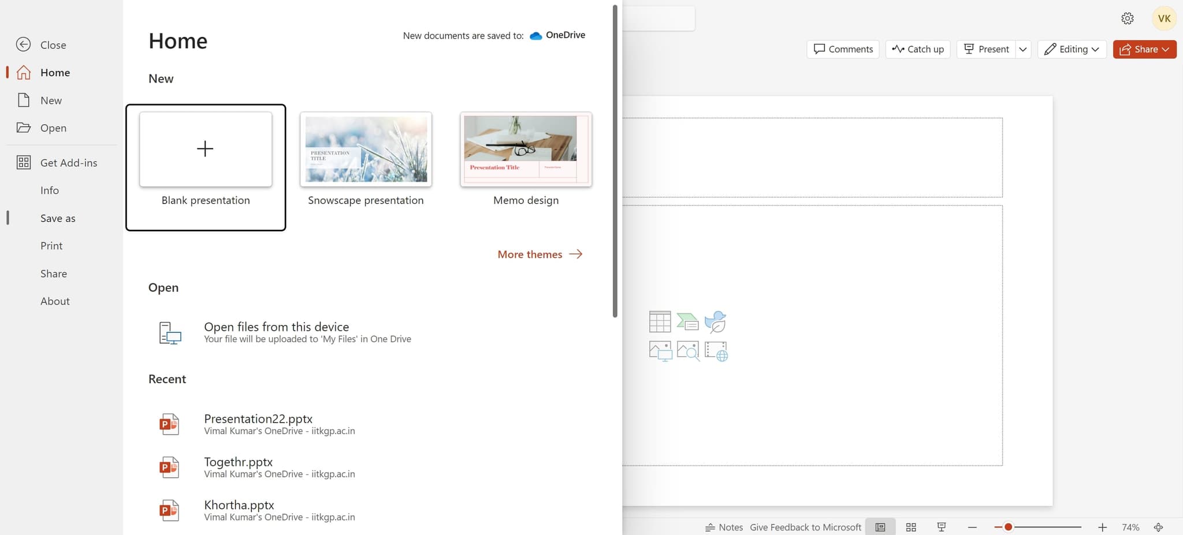Click the Comments button
1183x535 pixels.
843,49
